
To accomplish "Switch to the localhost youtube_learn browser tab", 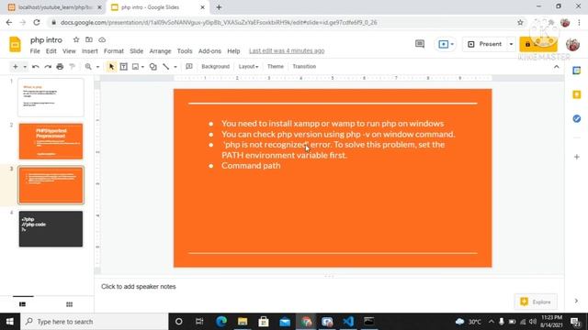I will [x=55, y=7].
